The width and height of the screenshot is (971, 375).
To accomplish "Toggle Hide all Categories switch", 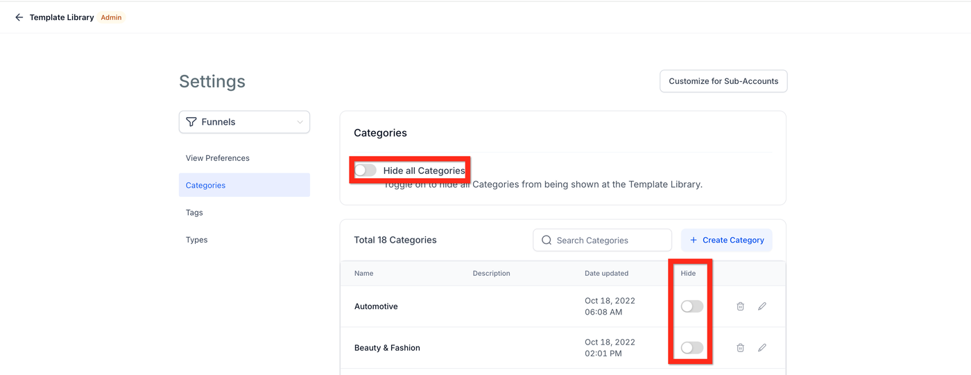I will 366,171.
